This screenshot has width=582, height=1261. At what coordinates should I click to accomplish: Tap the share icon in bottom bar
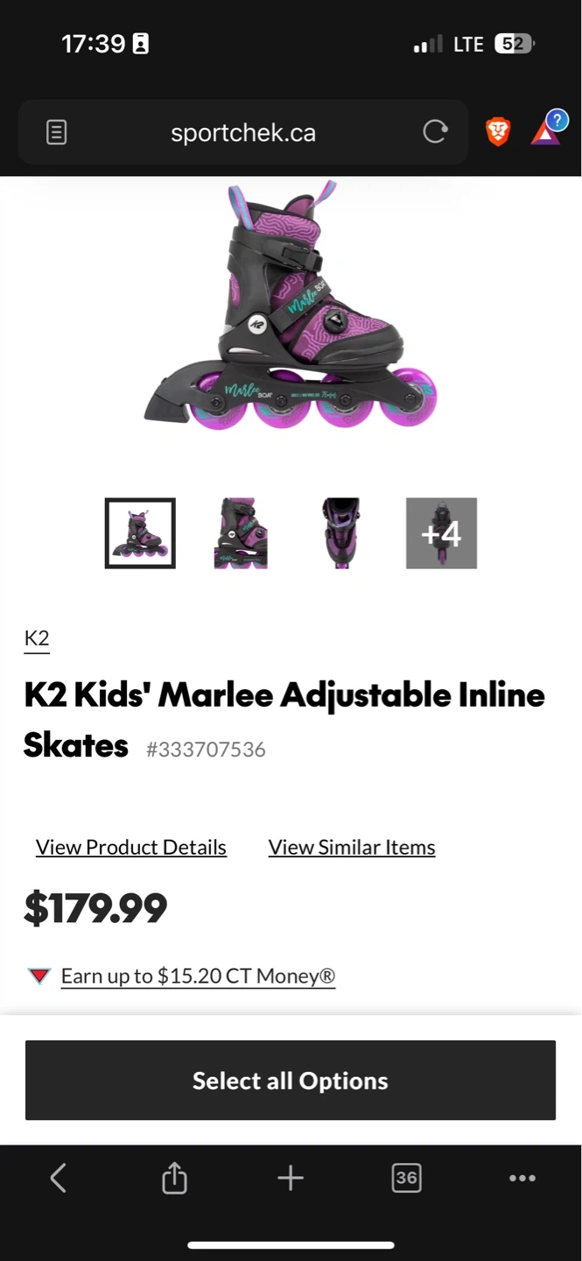174,1178
